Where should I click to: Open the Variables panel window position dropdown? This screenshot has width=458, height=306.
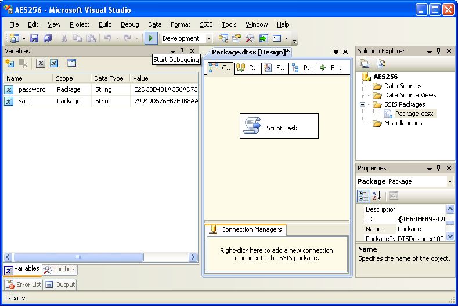click(x=172, y=52)
